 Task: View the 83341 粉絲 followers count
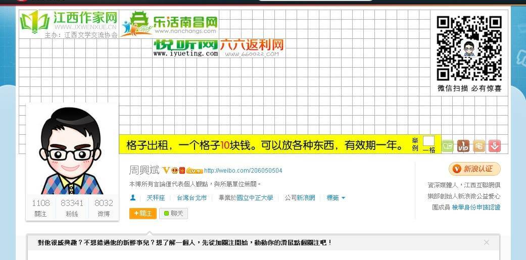(72, 207)
